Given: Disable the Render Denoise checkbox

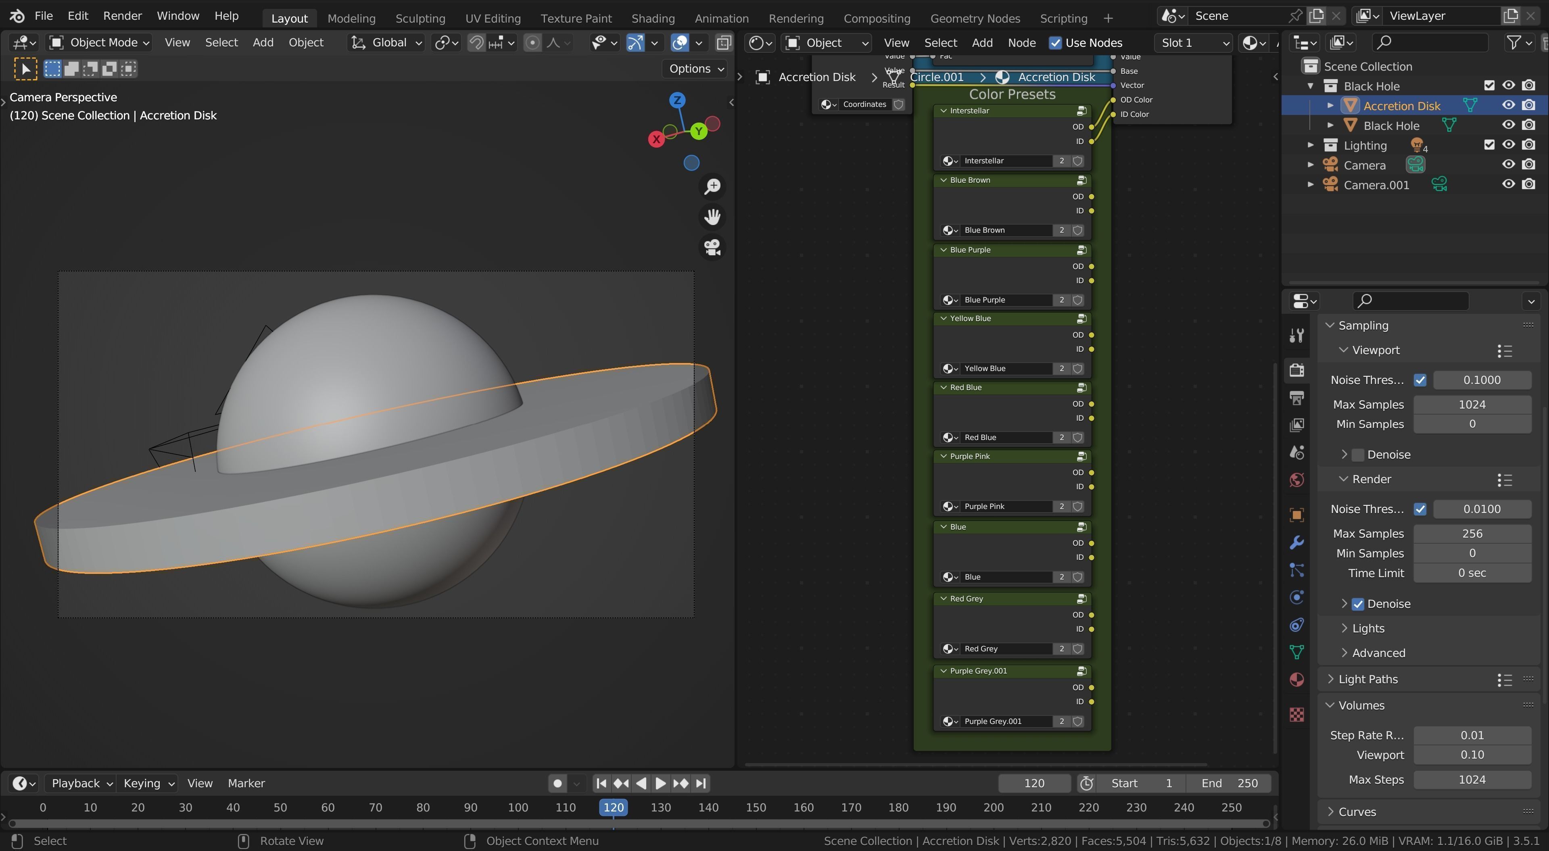Looking at the screenshot, I should pyautogui.click(x=1358, y=604).
